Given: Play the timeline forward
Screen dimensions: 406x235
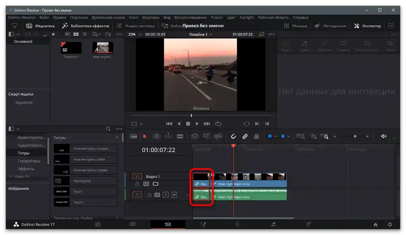Looking at the screenshot, I should tap(197, 124).
